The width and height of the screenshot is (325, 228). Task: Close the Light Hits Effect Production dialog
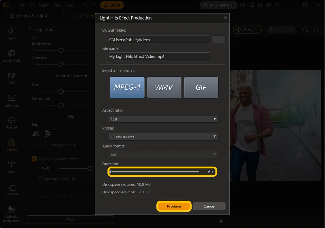point(225,18)
